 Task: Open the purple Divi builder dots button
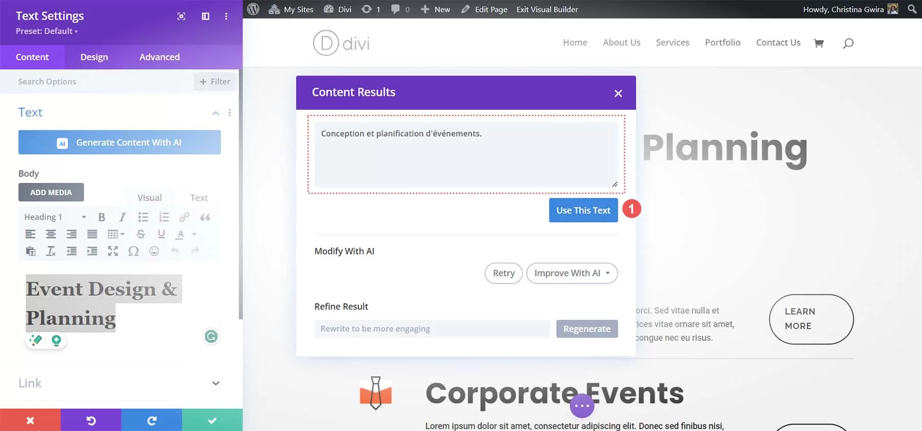click(x=582, y=406)
